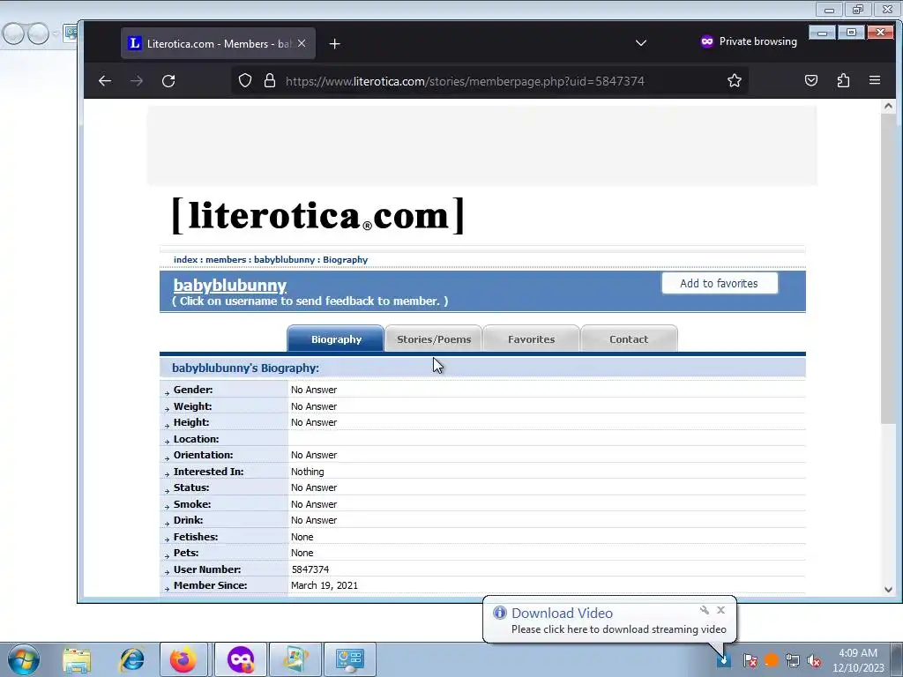Screen dimensions: 903x677
Task: Open File Explorer from the taskbar
Action: click(77, 659)
